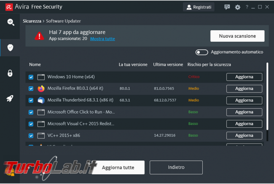Click the Registrati button
The width and height of the screenshot is (274, 184).
pyautogui.click(x=199, y=7)
